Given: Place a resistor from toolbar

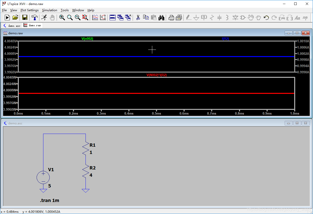Looking at the screenshot, I should 212,17.
